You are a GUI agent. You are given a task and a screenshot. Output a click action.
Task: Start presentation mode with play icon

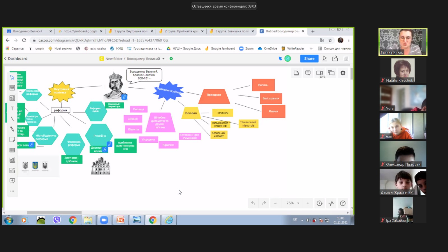click(325, 59)
